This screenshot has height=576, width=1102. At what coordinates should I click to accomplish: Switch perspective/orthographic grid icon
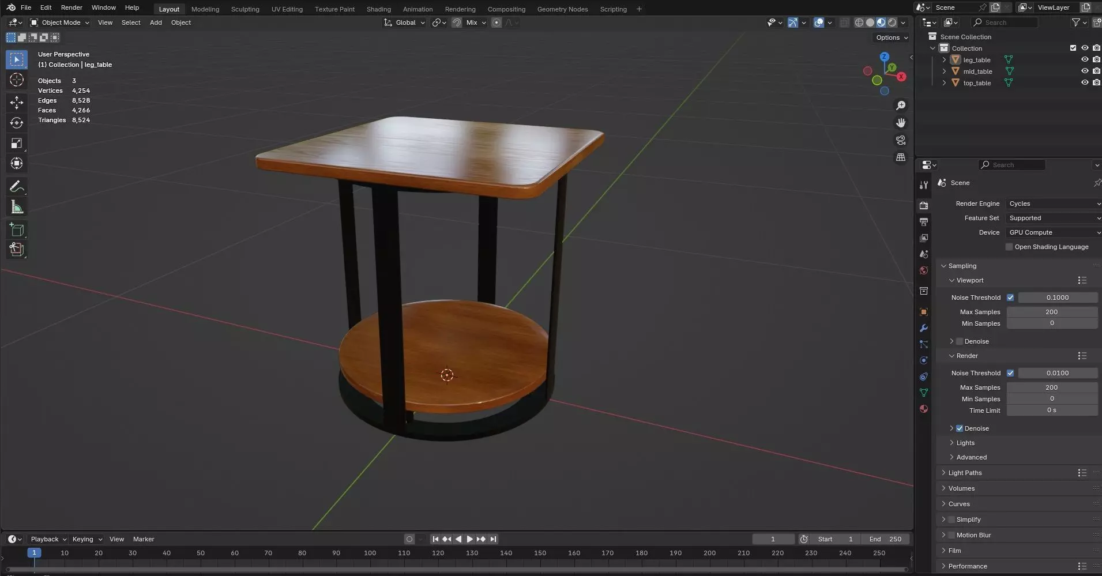[901, 157]
